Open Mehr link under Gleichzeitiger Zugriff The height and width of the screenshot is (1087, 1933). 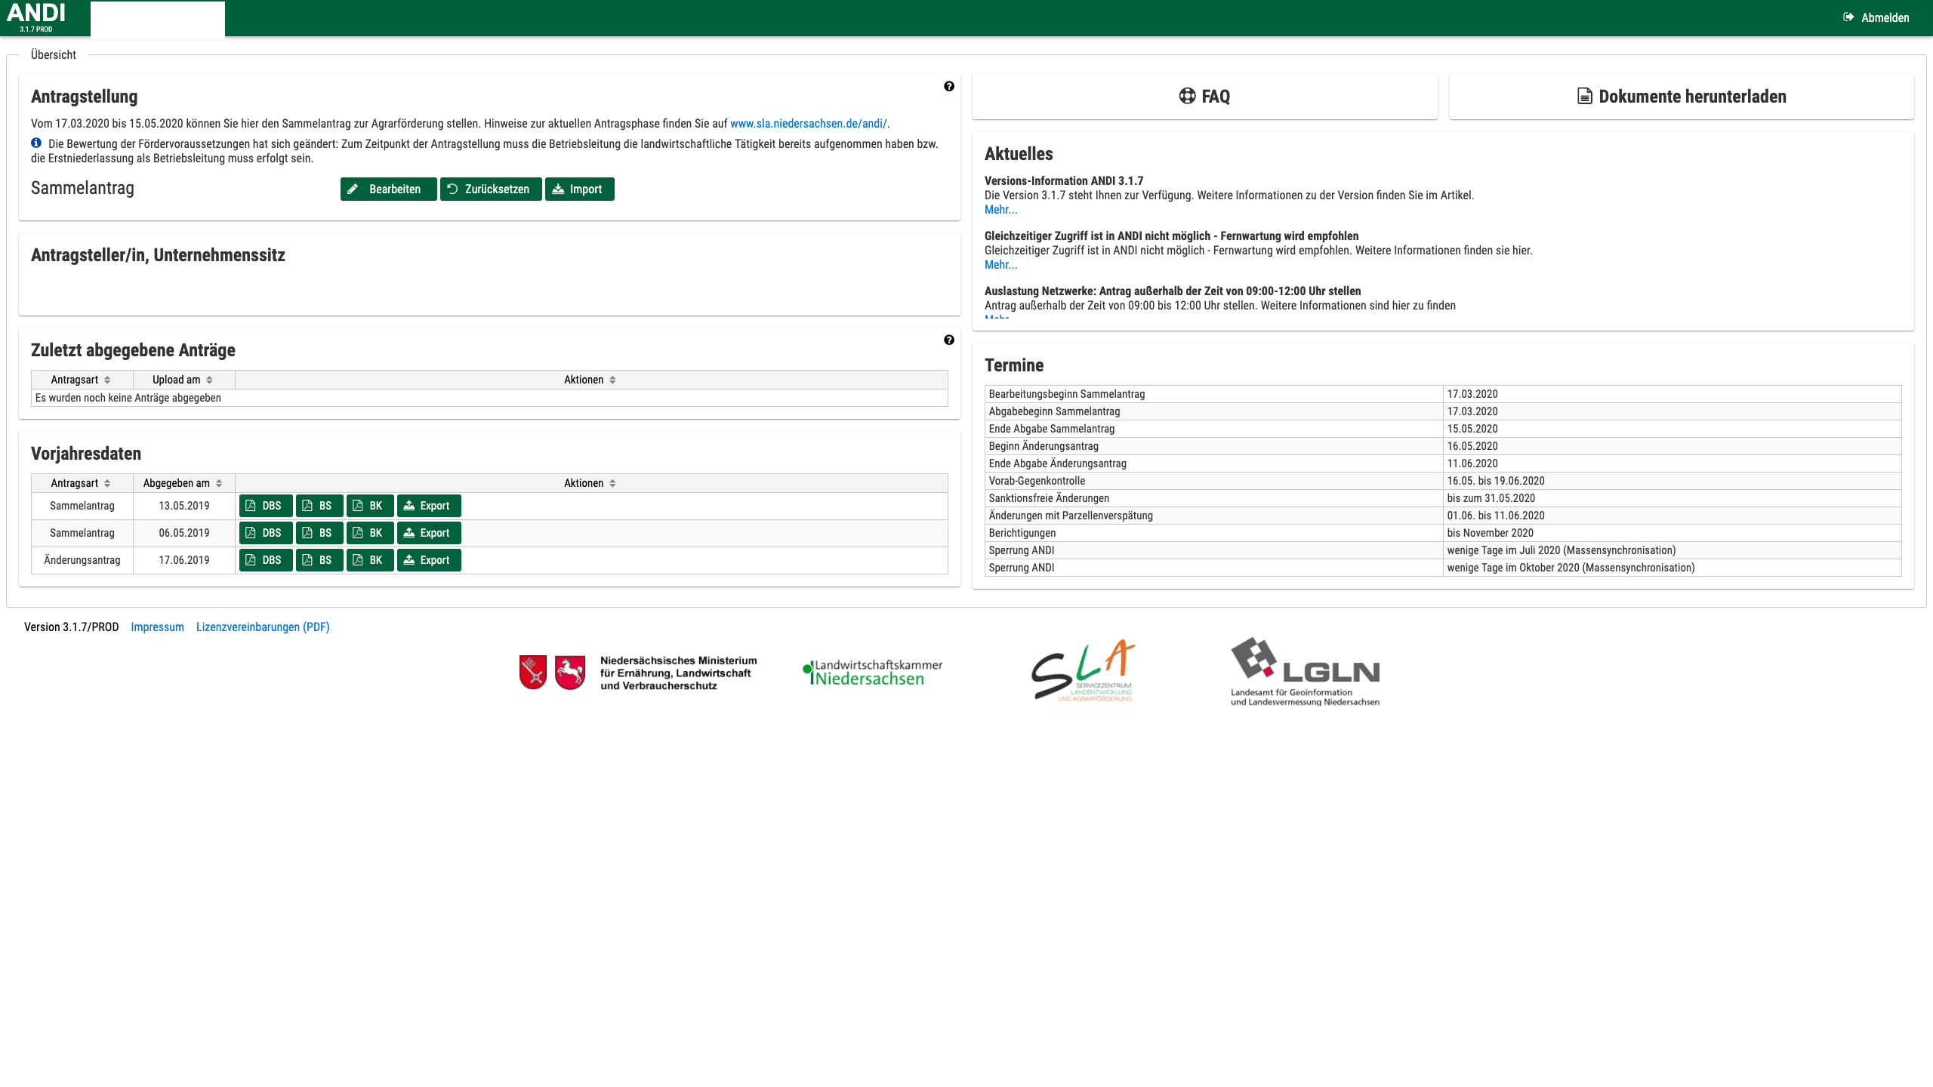coord(1000,265)
